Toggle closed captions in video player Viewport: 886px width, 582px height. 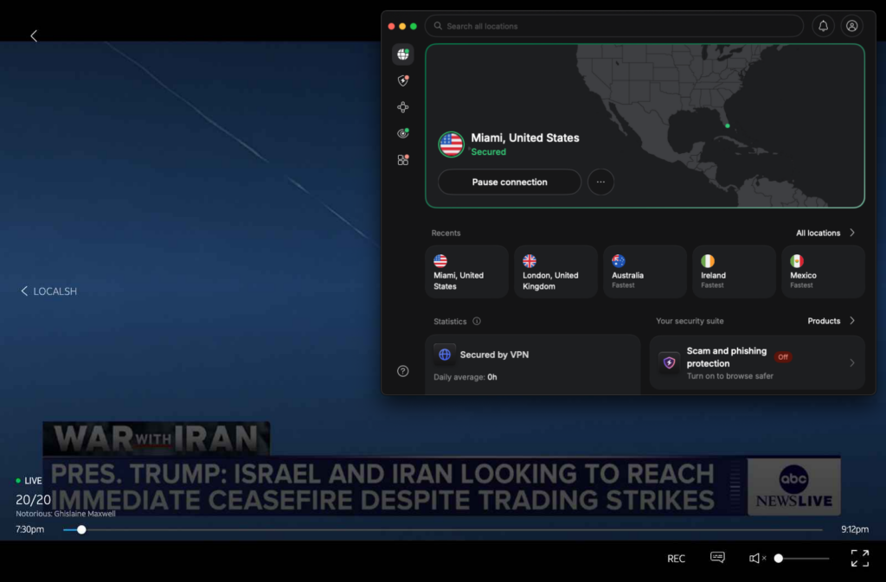pyautogui.click(x=717, y=558)
